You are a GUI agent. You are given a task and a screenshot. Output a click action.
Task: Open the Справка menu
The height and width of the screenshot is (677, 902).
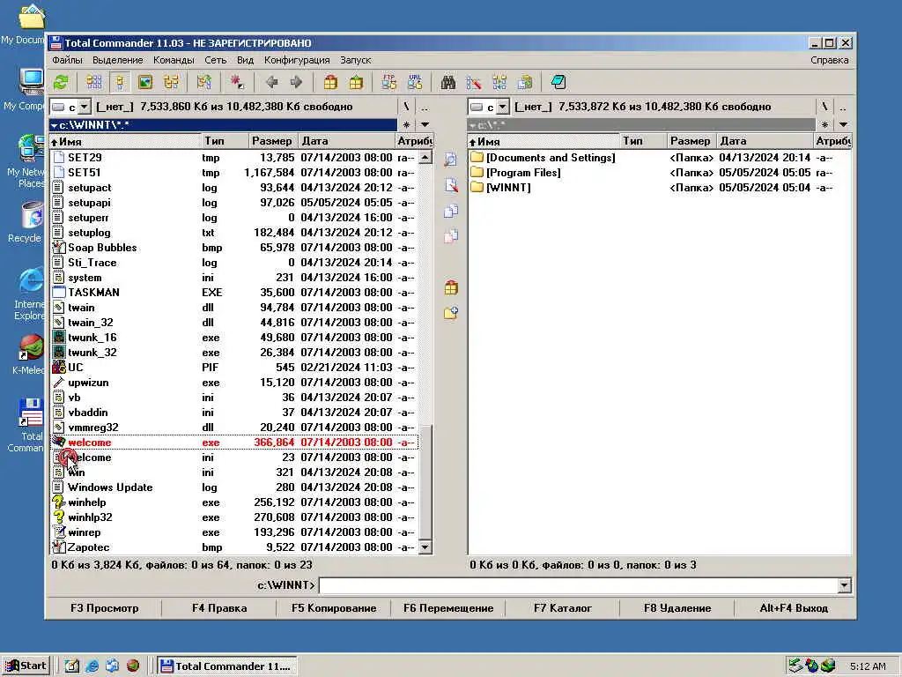point(829,60)
